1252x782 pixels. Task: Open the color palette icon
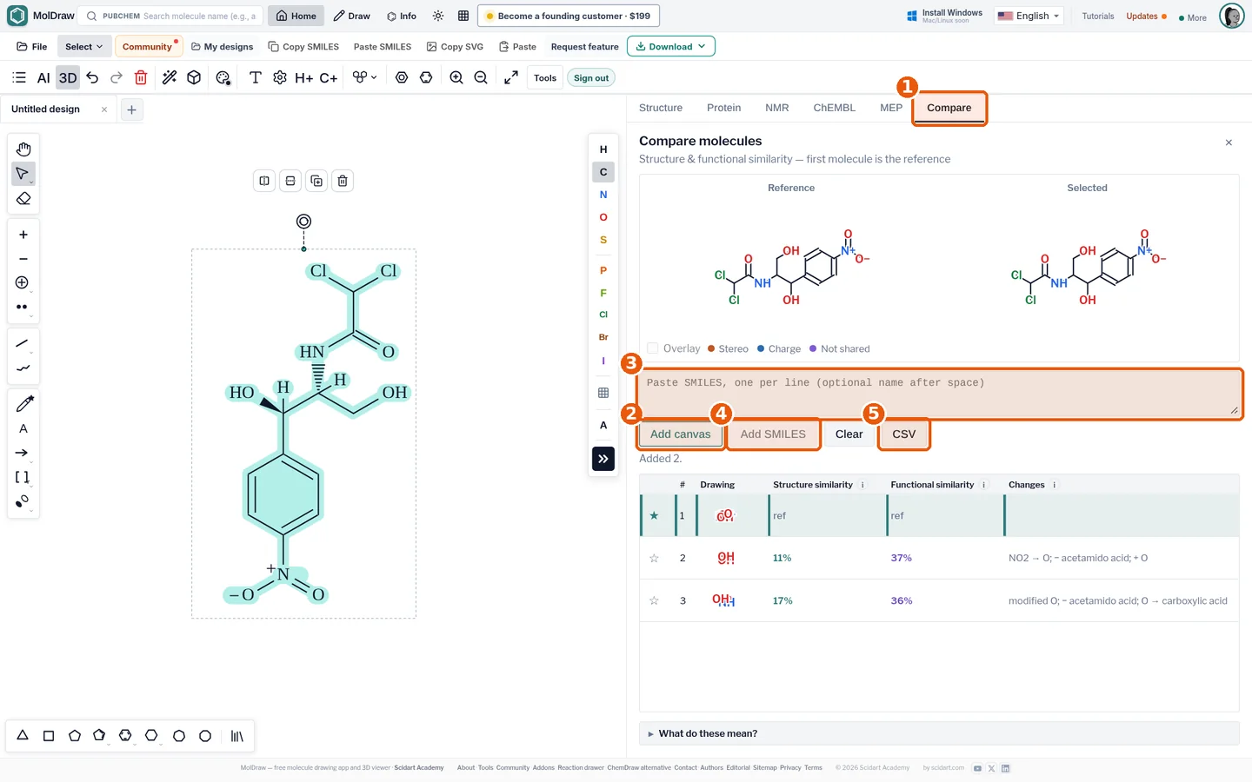click(223, 77)
